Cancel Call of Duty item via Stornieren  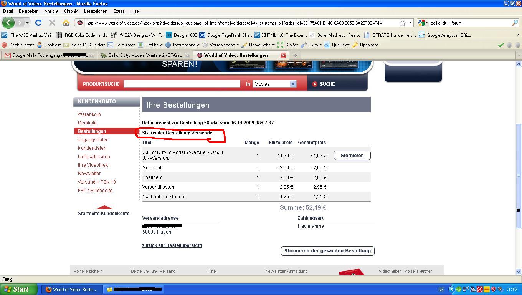352,155
